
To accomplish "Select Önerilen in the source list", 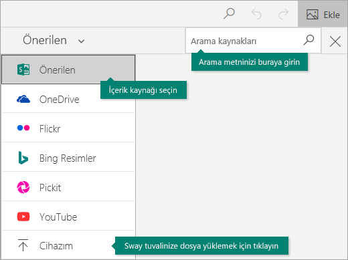I will (68, 70).
